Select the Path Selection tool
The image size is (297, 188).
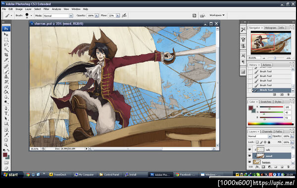pyautogui.click(x=6, y=119)
